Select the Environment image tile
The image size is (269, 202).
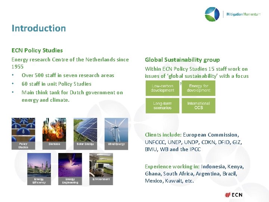(101, 169)
